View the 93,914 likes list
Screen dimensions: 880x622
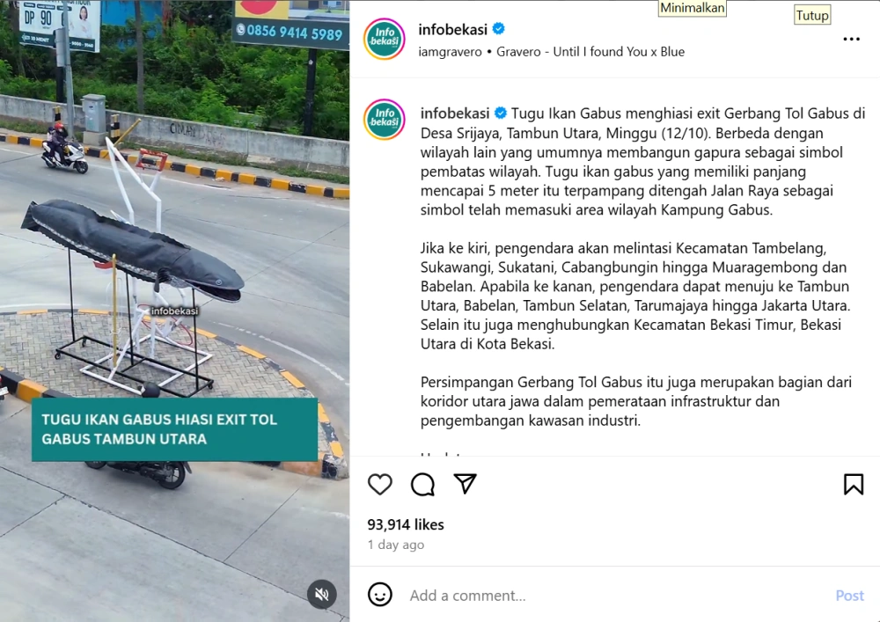(x=406, y=524)
